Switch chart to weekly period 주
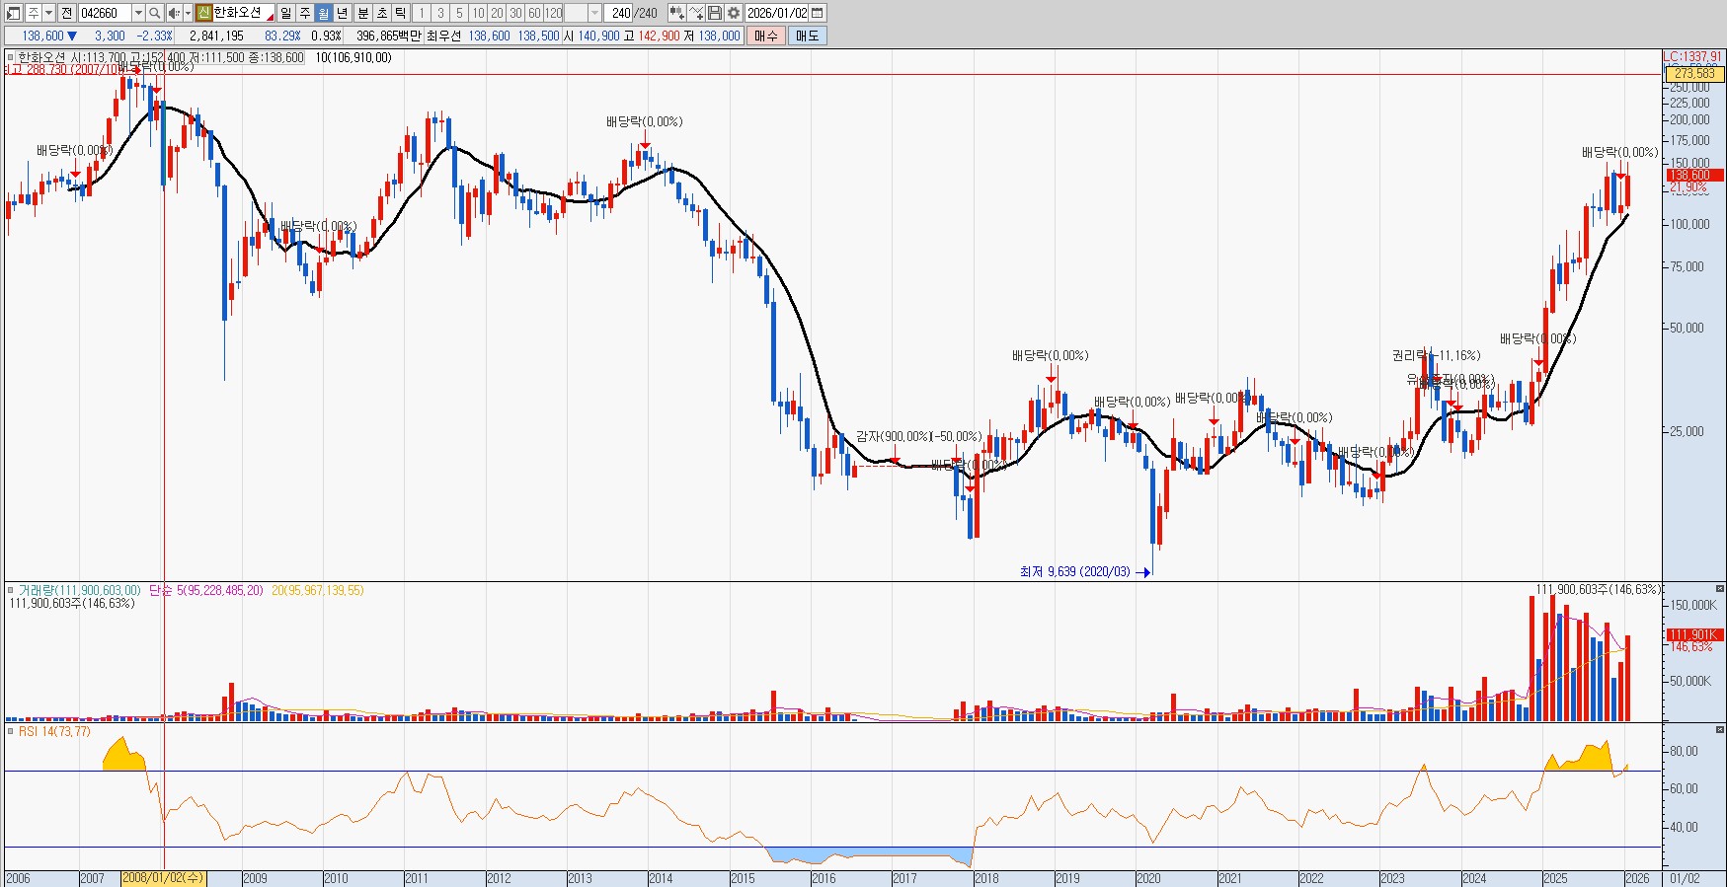 point(304,13)
